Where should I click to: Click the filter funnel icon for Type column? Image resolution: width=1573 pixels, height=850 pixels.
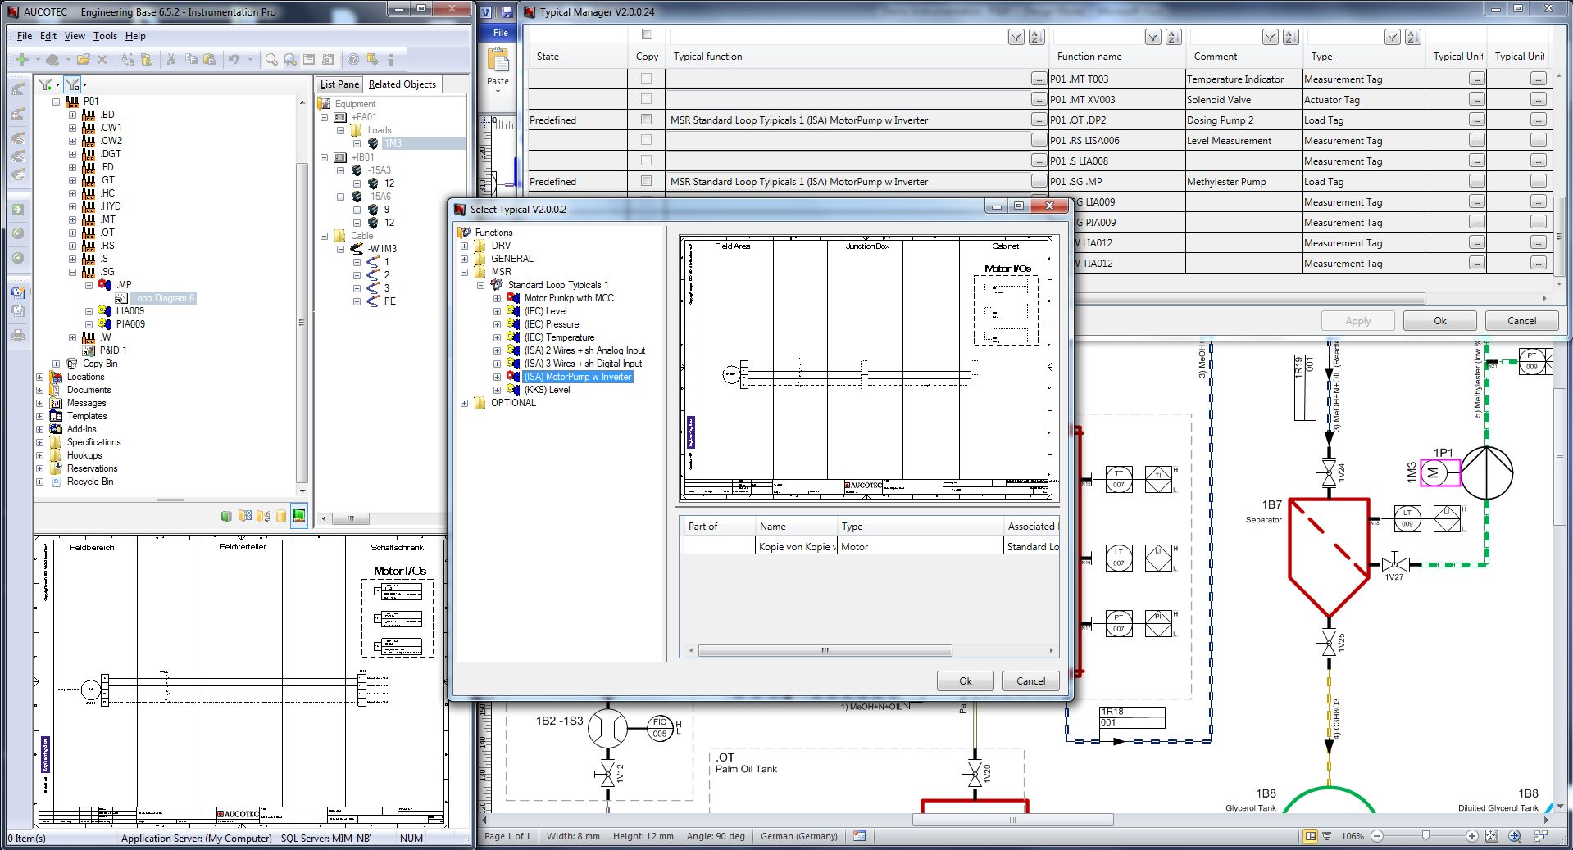tap(1392, 37)
